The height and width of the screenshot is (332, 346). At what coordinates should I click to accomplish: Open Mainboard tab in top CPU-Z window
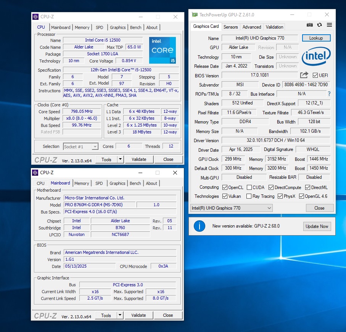click(61, 27)
